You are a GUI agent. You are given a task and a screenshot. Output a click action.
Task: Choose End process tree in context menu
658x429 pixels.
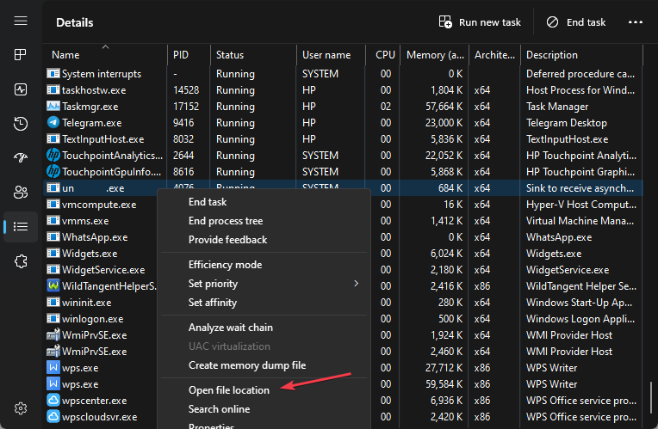226,221
